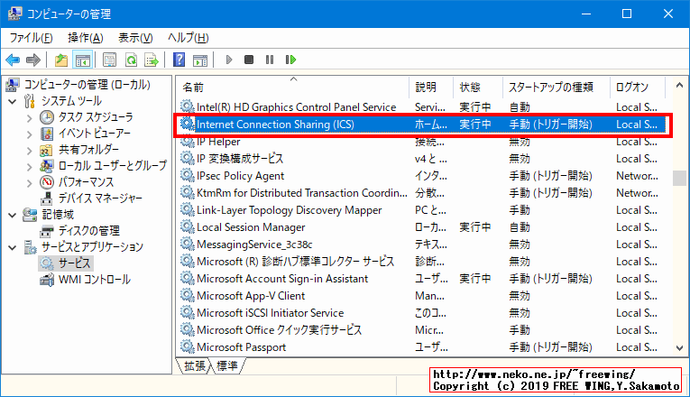This screenshot has width=690, height=397.
Task: Select Intel(R) HD Graphics Control Panel Service
Action: tap(296, 107)
